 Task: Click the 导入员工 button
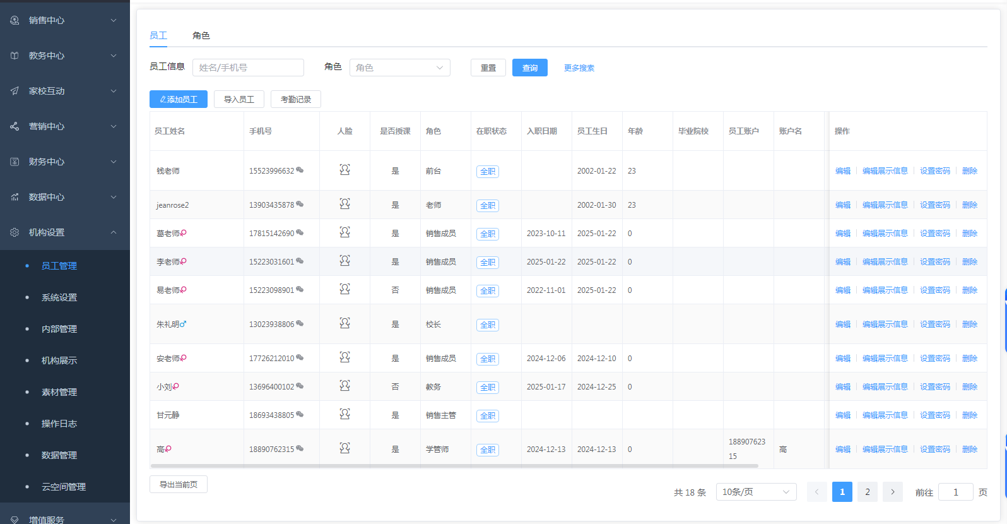(x=239, y=99)
